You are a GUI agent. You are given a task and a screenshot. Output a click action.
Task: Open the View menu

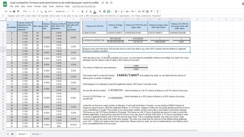coord(23,6)
